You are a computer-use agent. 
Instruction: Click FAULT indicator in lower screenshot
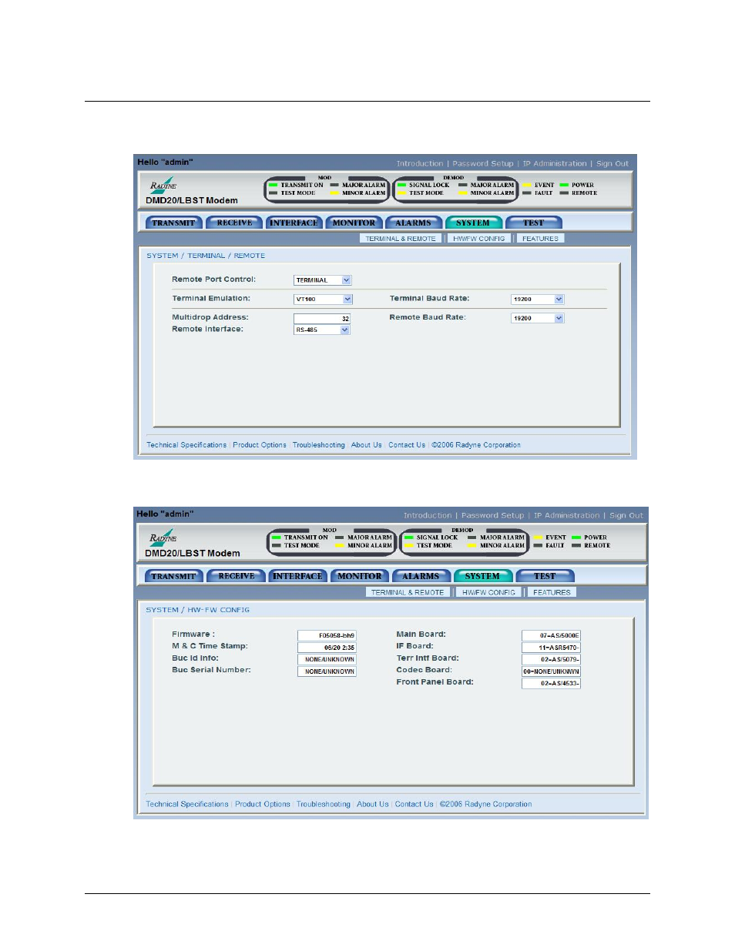(x=549, y=545)
